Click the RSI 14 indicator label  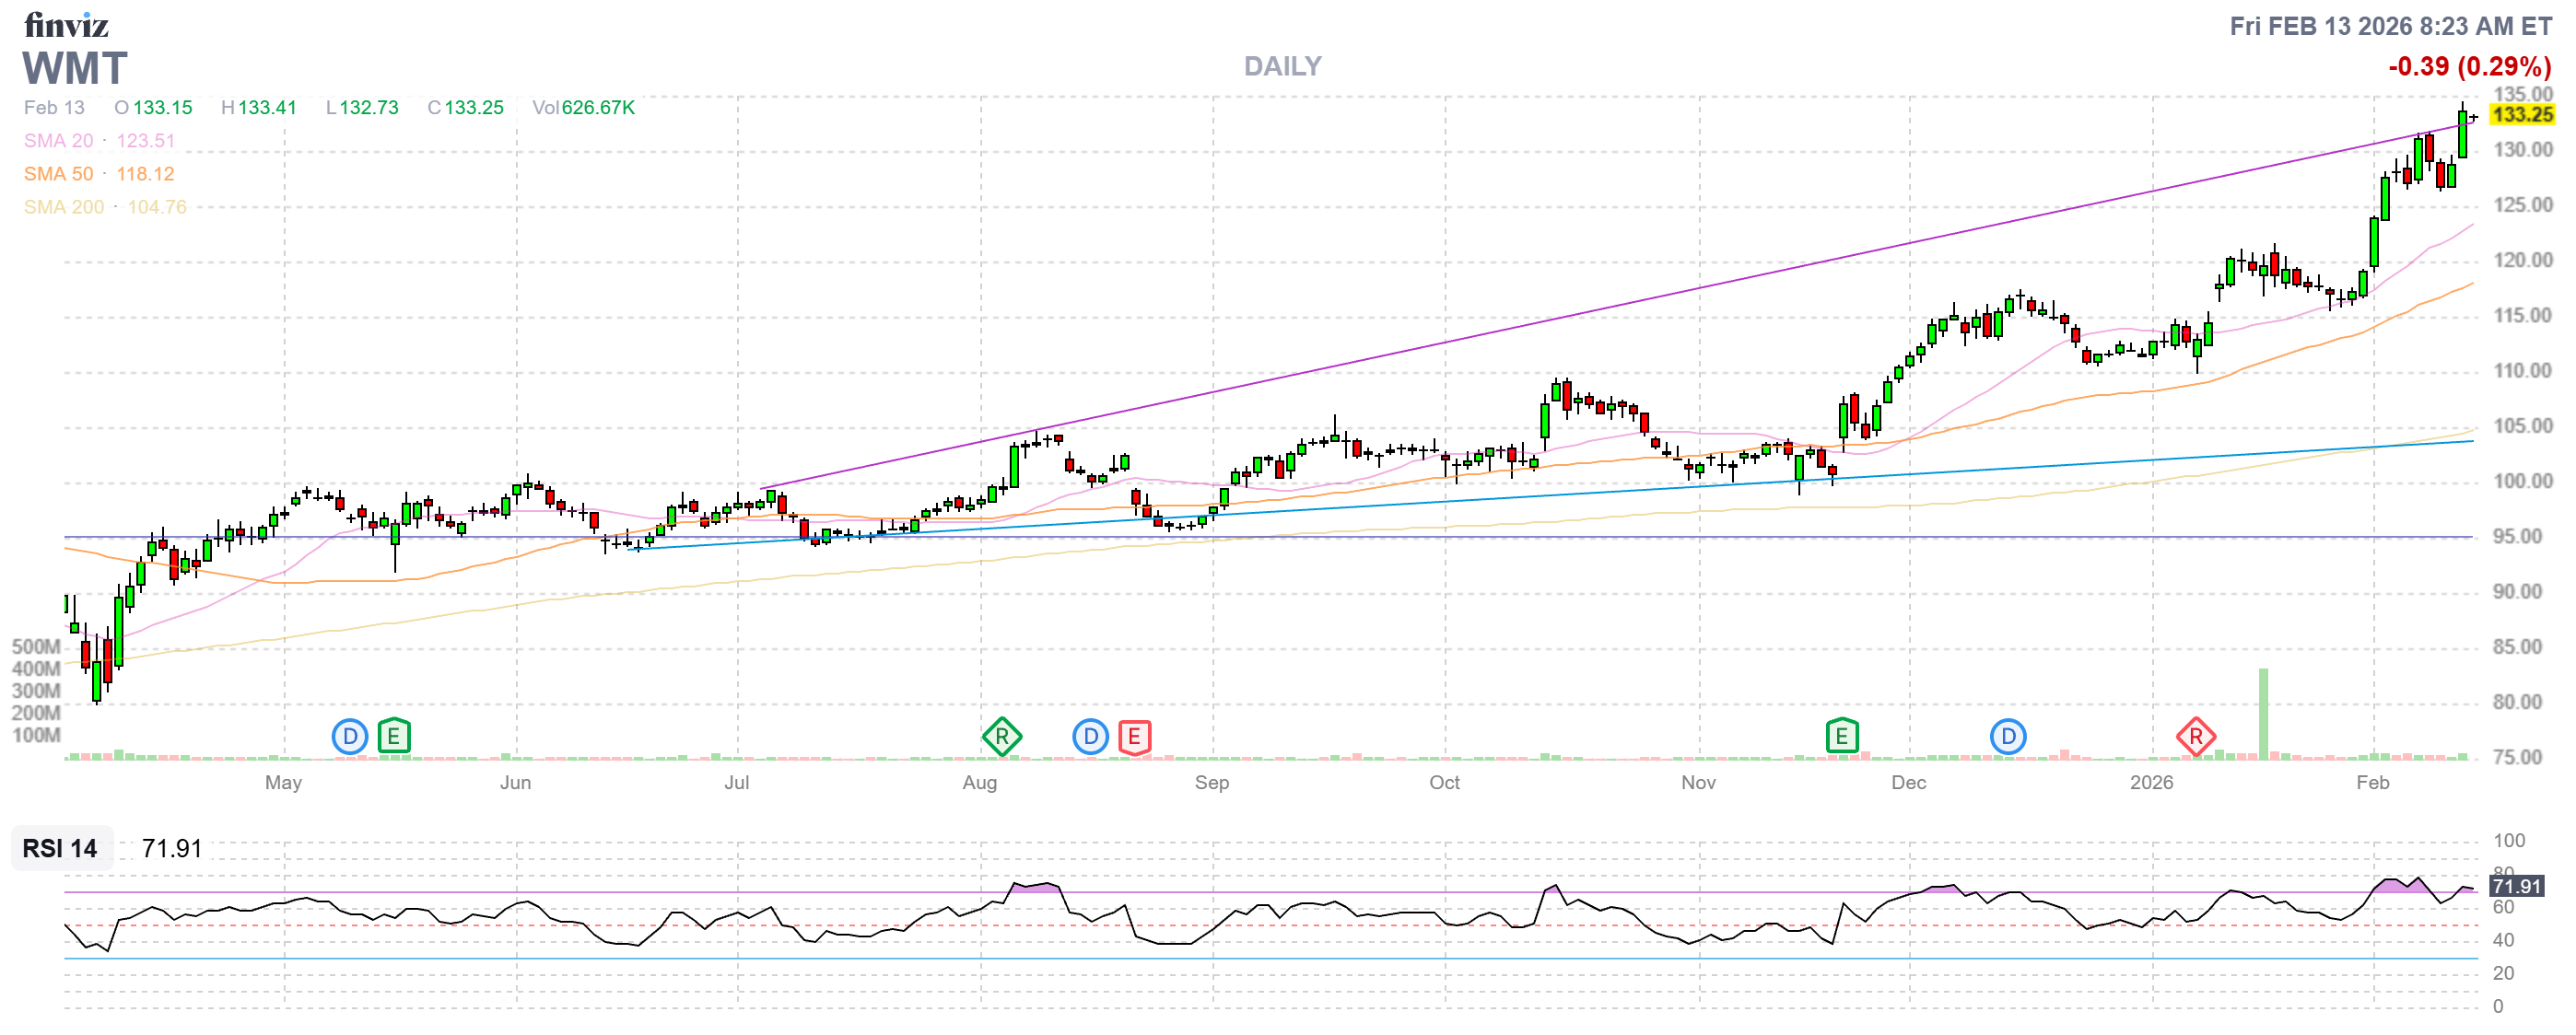60,848
